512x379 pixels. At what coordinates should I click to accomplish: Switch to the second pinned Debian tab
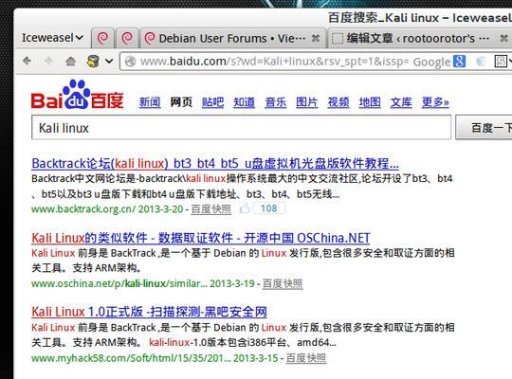pos(127,39)
